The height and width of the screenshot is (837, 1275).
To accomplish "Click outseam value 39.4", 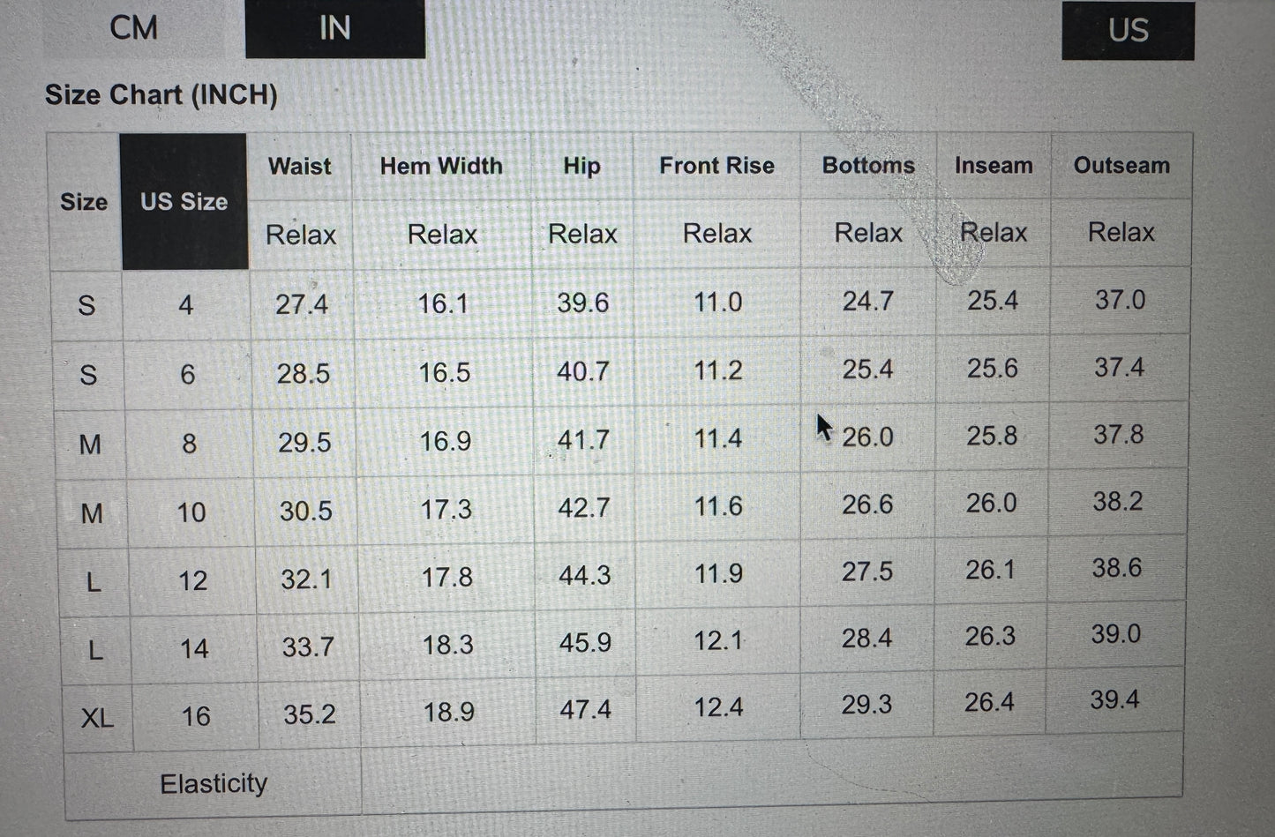I will [1114, 700].
